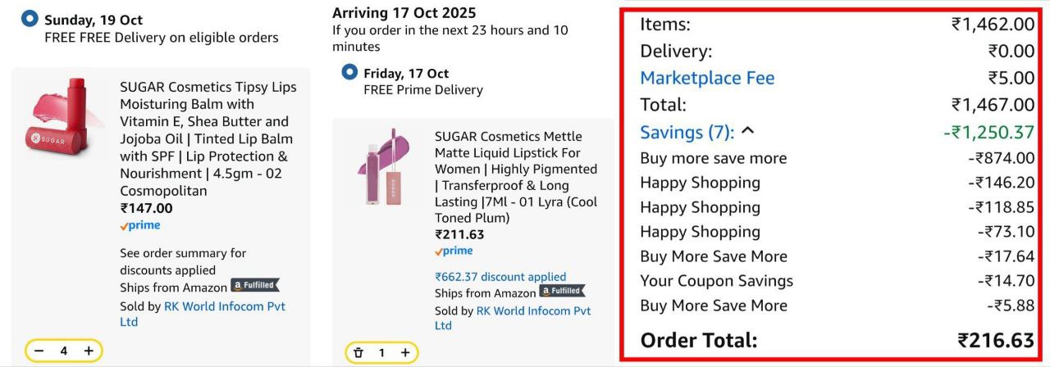Click Fulfilled badge on liquid lipstick item
Viewport: 1050px width, 367px height.
tap(562, 291)
